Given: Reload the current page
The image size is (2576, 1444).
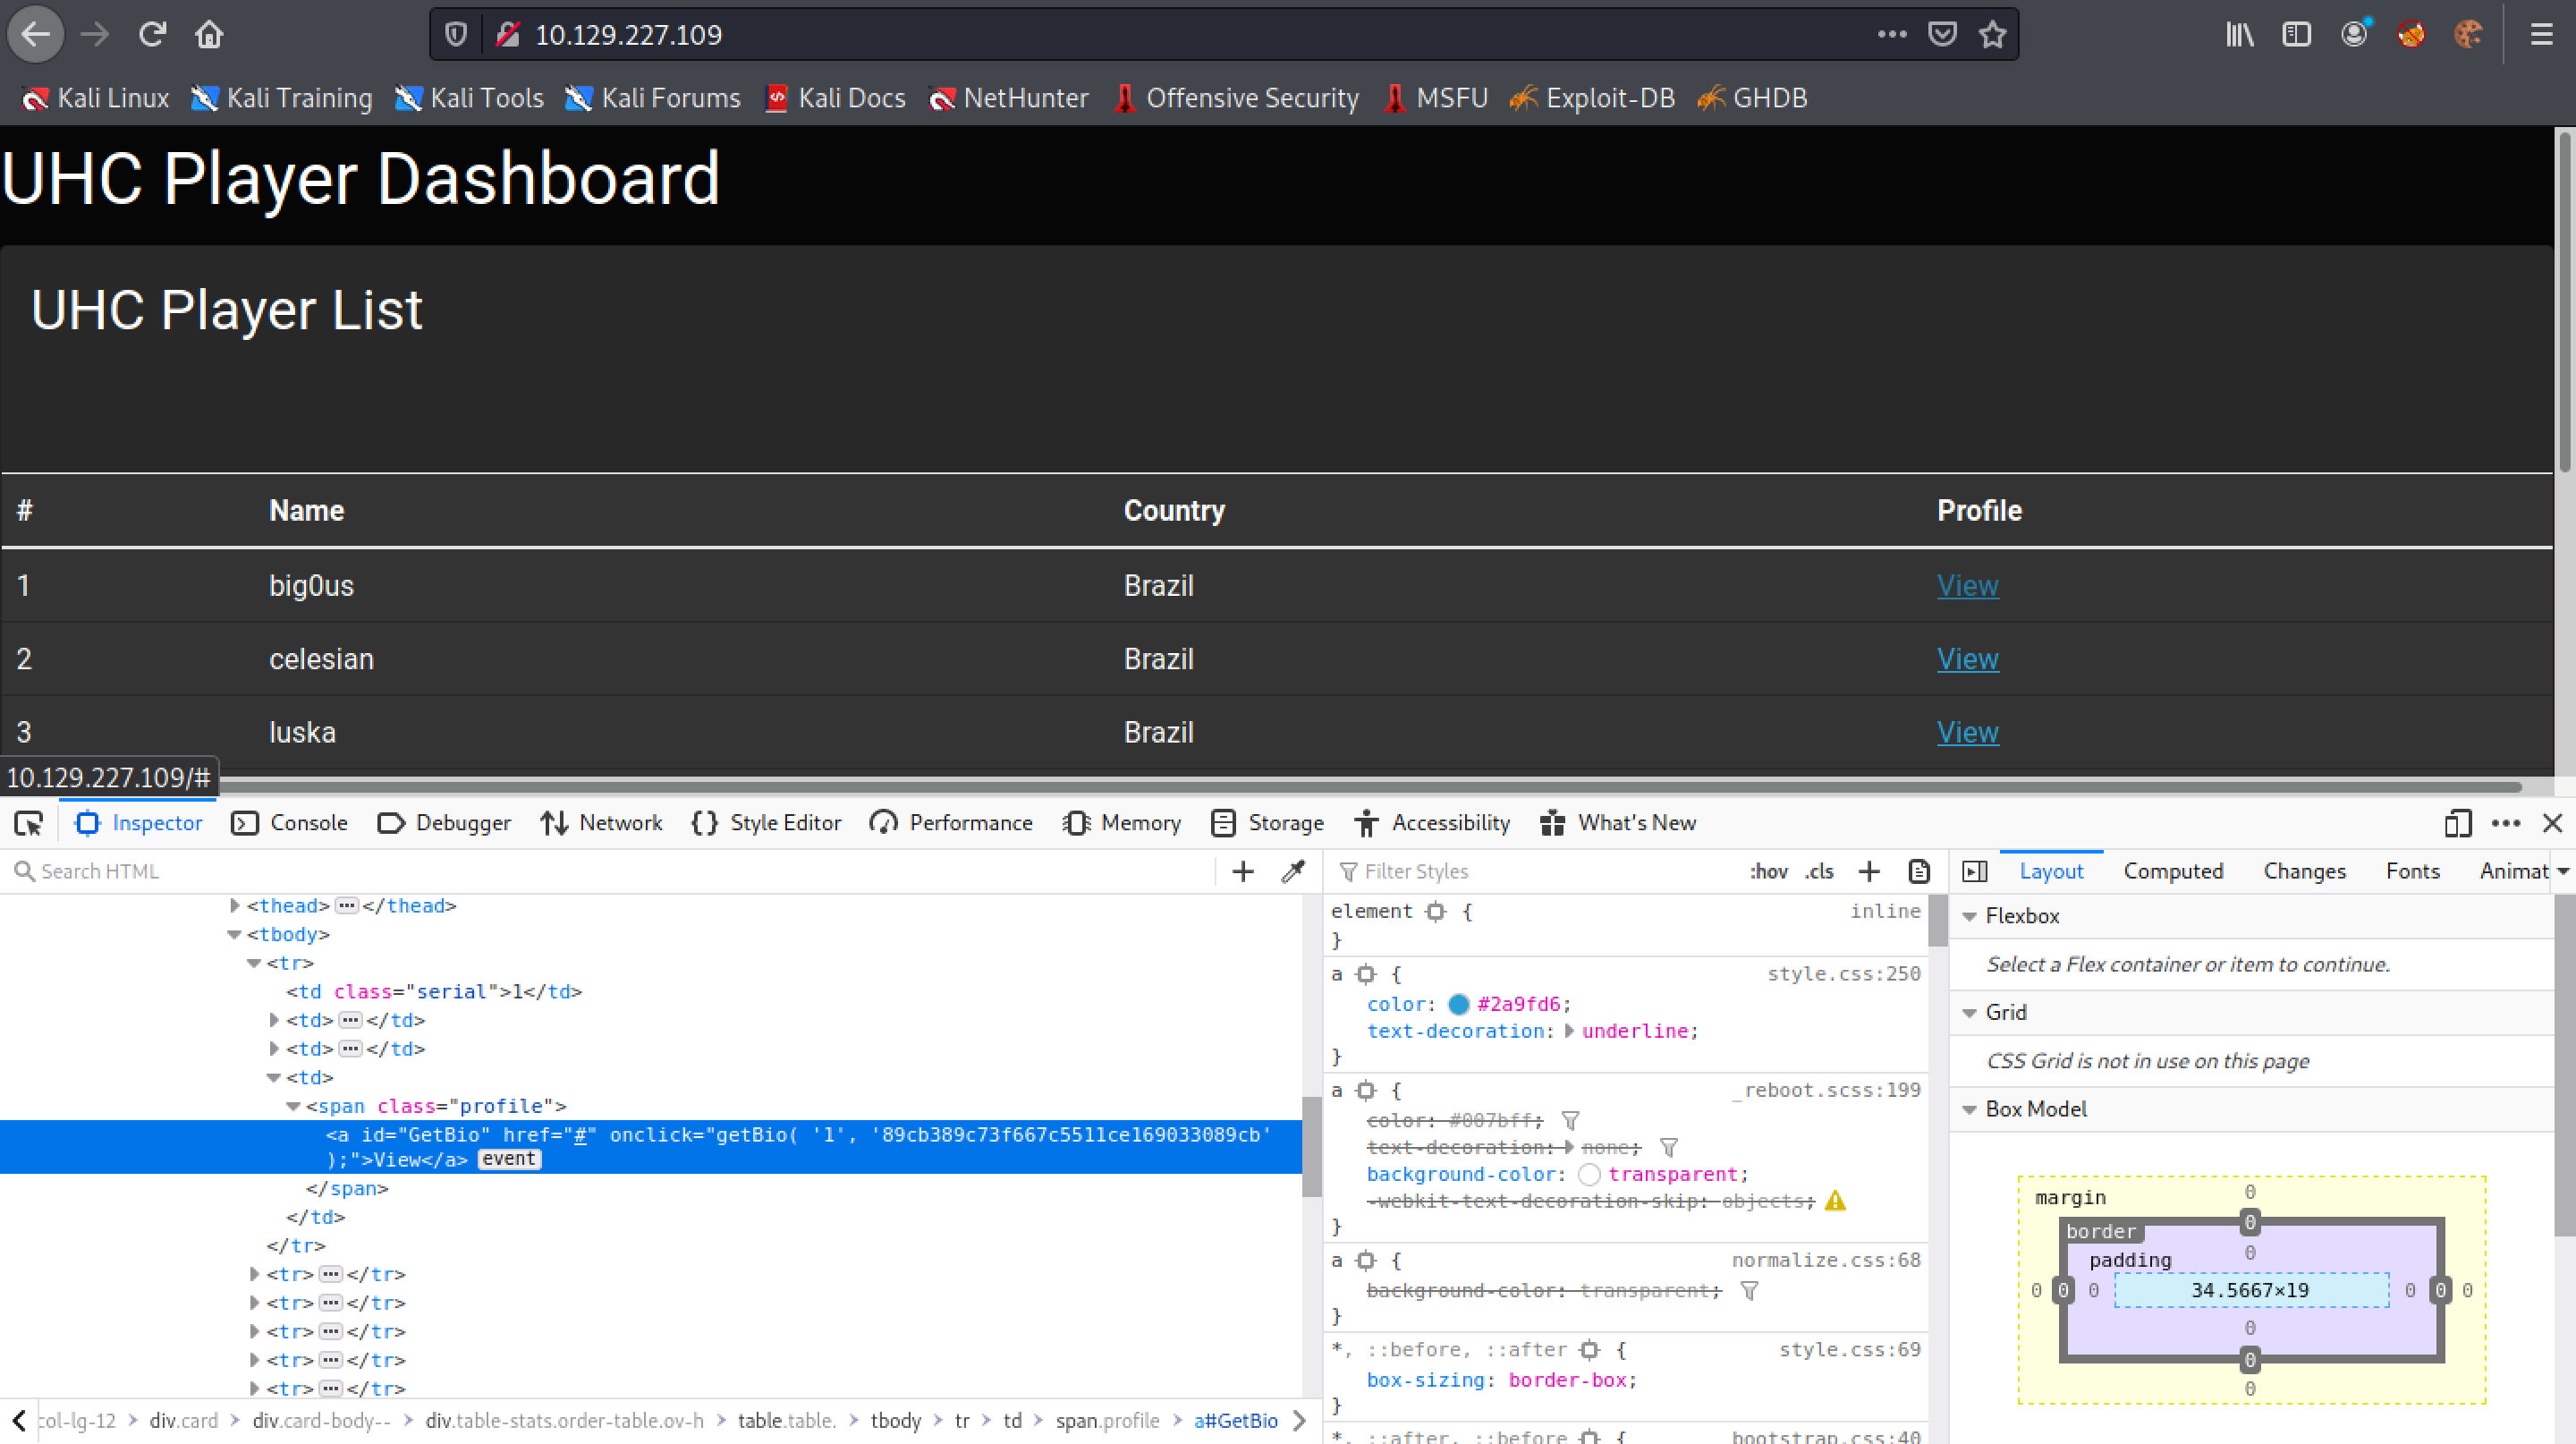Looking at the screenshot, I should [152, 35].
